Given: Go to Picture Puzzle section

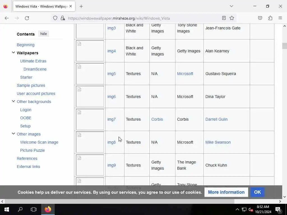Looking at the screenshot, I should (x=33, y=150).
